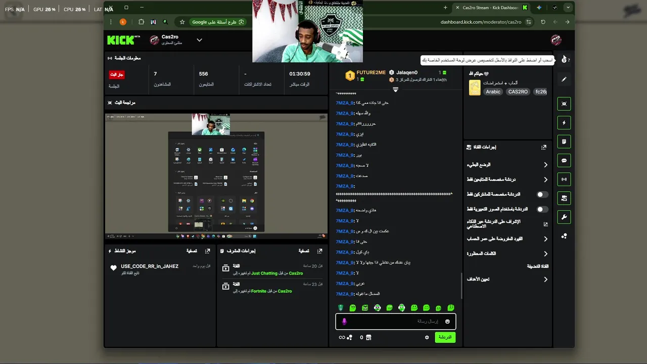This screenshot has height=364, width=647.
Task: Expand slow mode settings chevron
Action: (545, 165)
